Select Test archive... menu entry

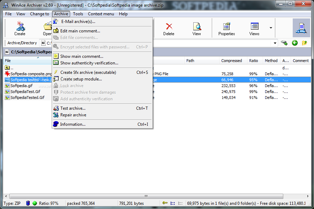(102, 108)
